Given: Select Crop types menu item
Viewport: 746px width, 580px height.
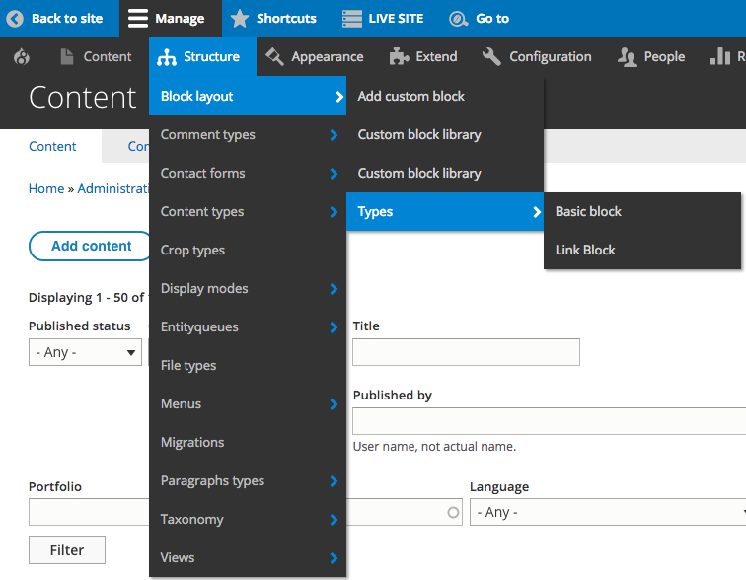Looking at the screenshot, I should pos(248,251).
